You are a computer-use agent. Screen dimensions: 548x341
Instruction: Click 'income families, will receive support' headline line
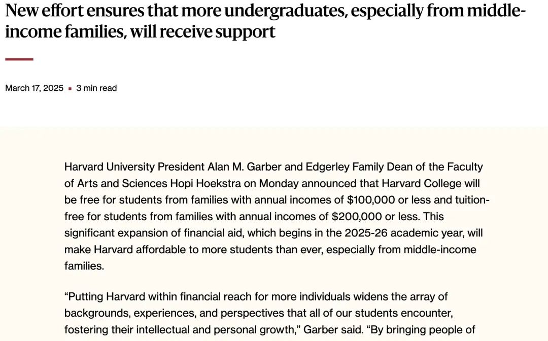[x=140, y=31]
